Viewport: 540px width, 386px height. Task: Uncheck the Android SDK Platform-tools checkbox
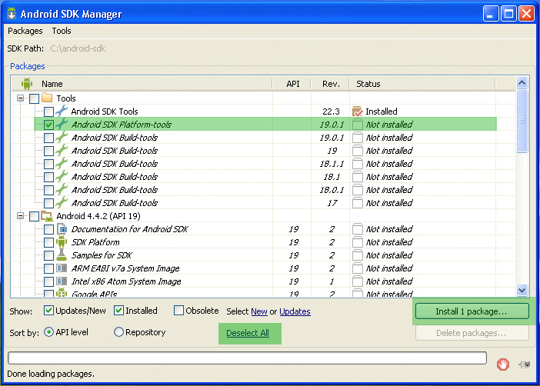[x=48, y=125]
